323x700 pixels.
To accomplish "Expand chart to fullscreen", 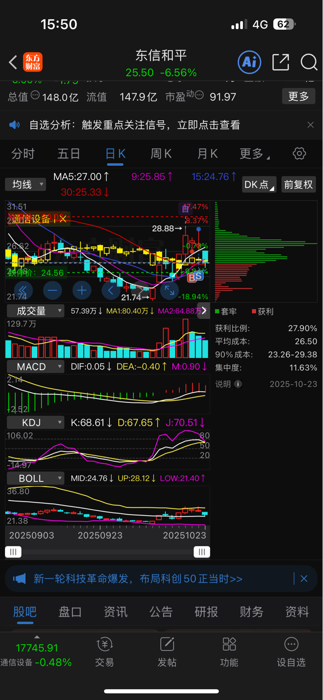I will click(x=170, y=290).
